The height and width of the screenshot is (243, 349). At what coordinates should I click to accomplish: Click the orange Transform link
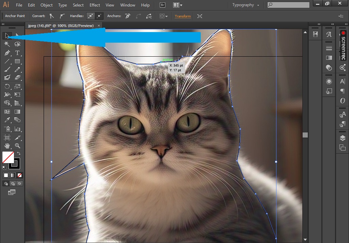pyautogui.click(x=183, y=16)
